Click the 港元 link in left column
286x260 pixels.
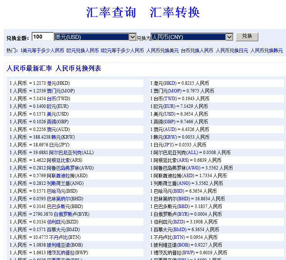[51, 83]
